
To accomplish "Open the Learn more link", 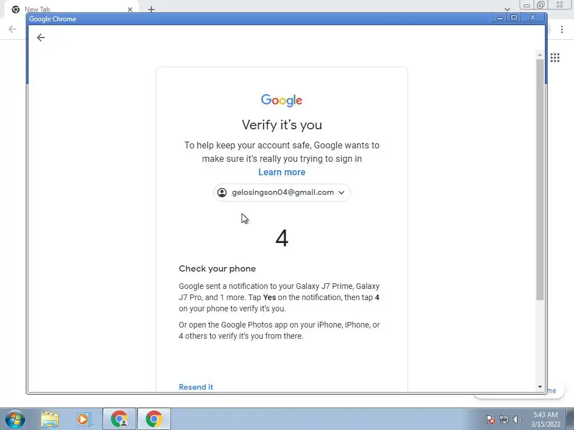I will point(282,172).
